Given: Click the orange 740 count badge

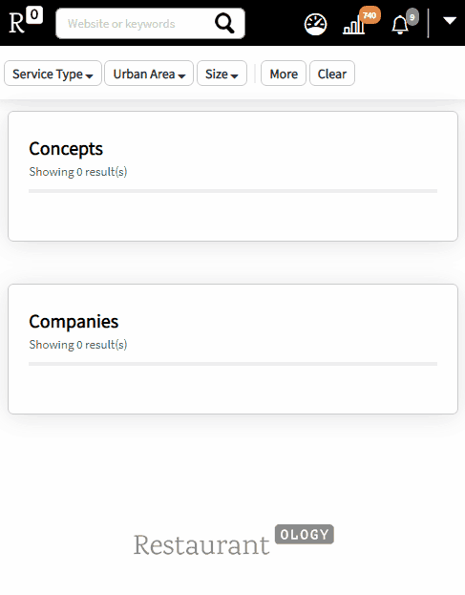Looking at the screenshot, I should [370, 15].
